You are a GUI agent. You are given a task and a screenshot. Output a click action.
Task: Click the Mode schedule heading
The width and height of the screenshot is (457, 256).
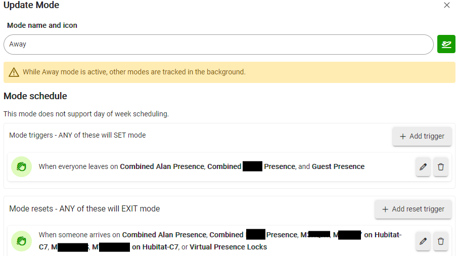click(x=35, y=96)
